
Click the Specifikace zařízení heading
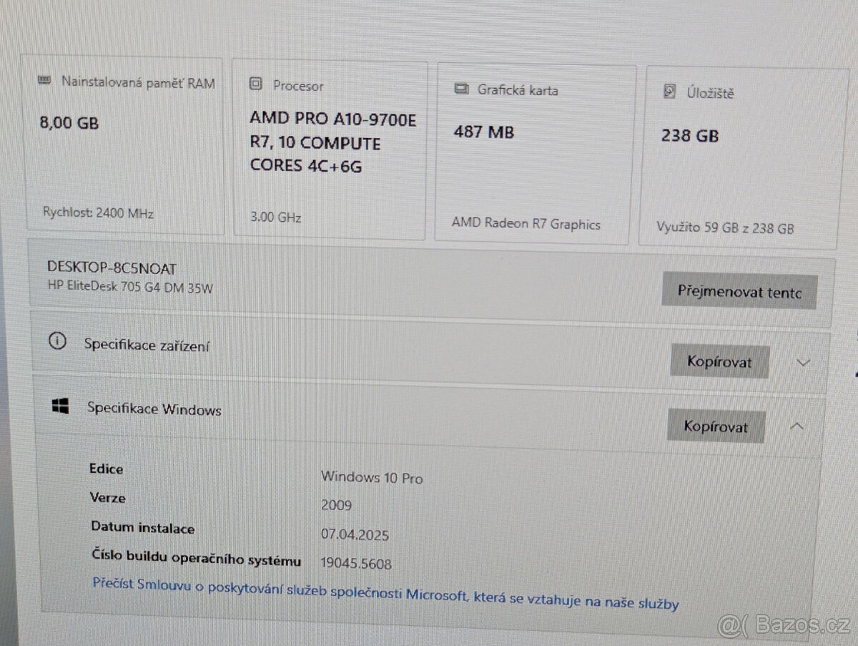147,344
